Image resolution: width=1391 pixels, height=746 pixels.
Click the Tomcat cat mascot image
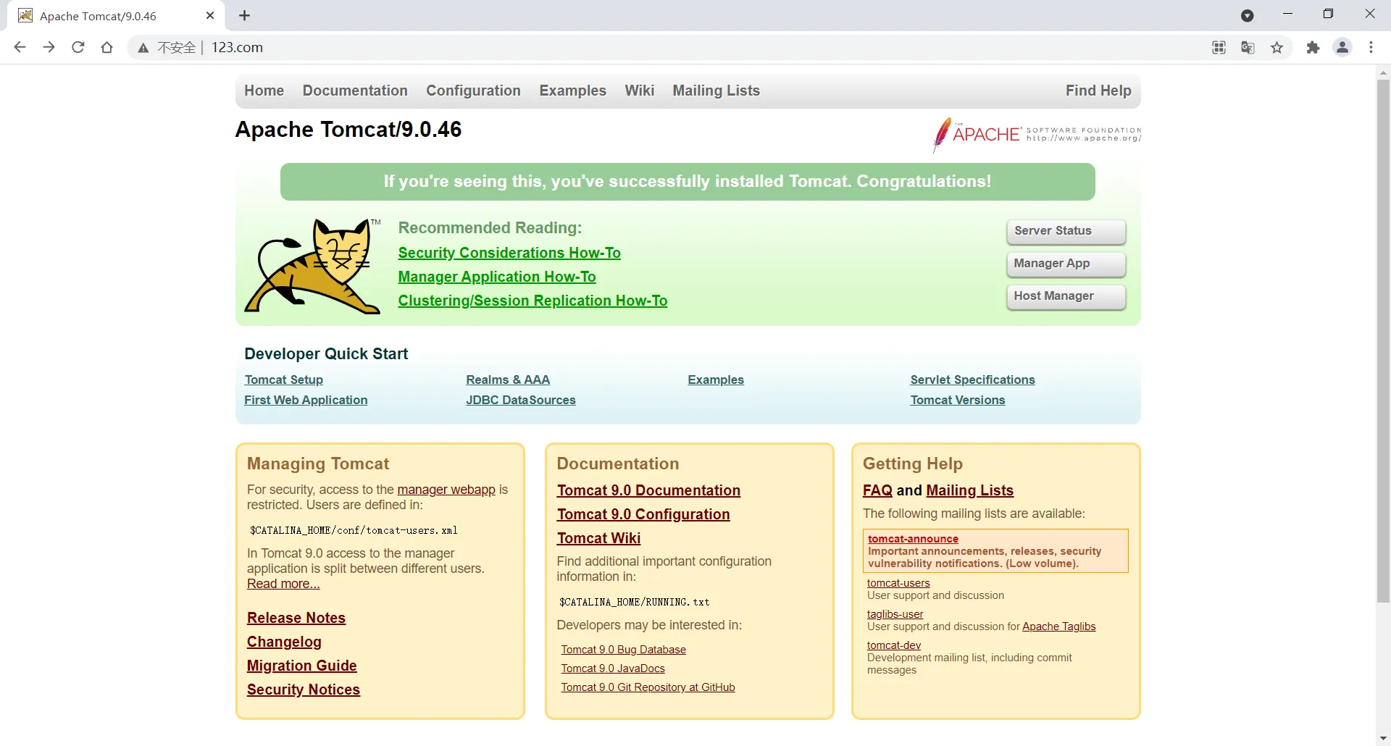[x=313, y=267]
